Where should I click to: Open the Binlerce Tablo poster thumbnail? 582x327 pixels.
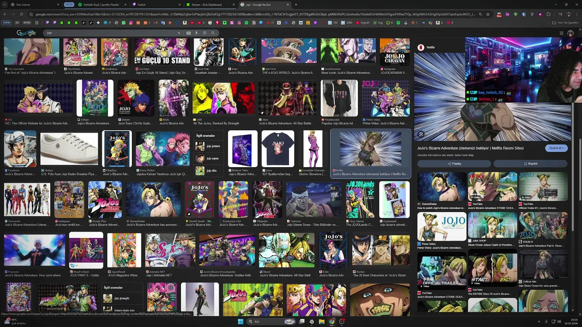pyautogui.click(x=243, y=149)
